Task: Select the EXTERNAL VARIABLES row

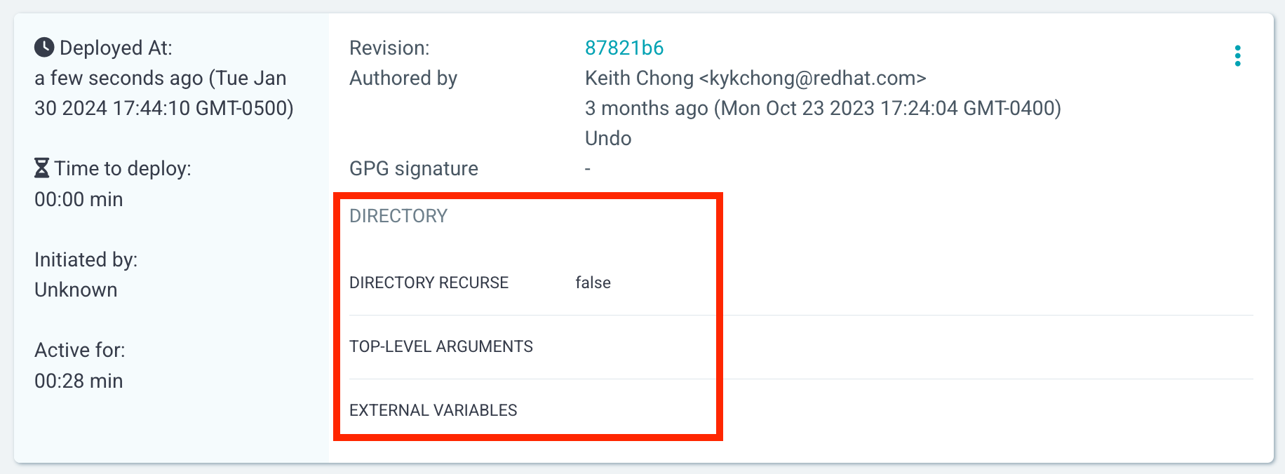Action: tap(433, 410)
